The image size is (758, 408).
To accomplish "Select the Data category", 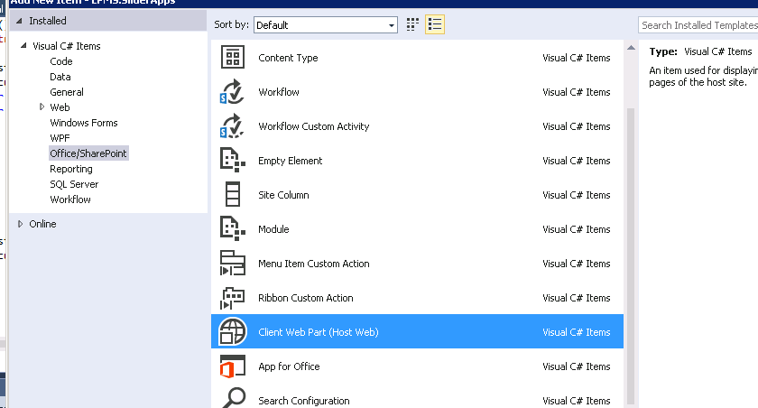I will 60,77.
